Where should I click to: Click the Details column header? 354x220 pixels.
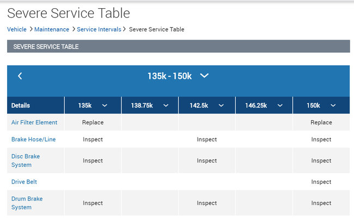tap(21, 105)
